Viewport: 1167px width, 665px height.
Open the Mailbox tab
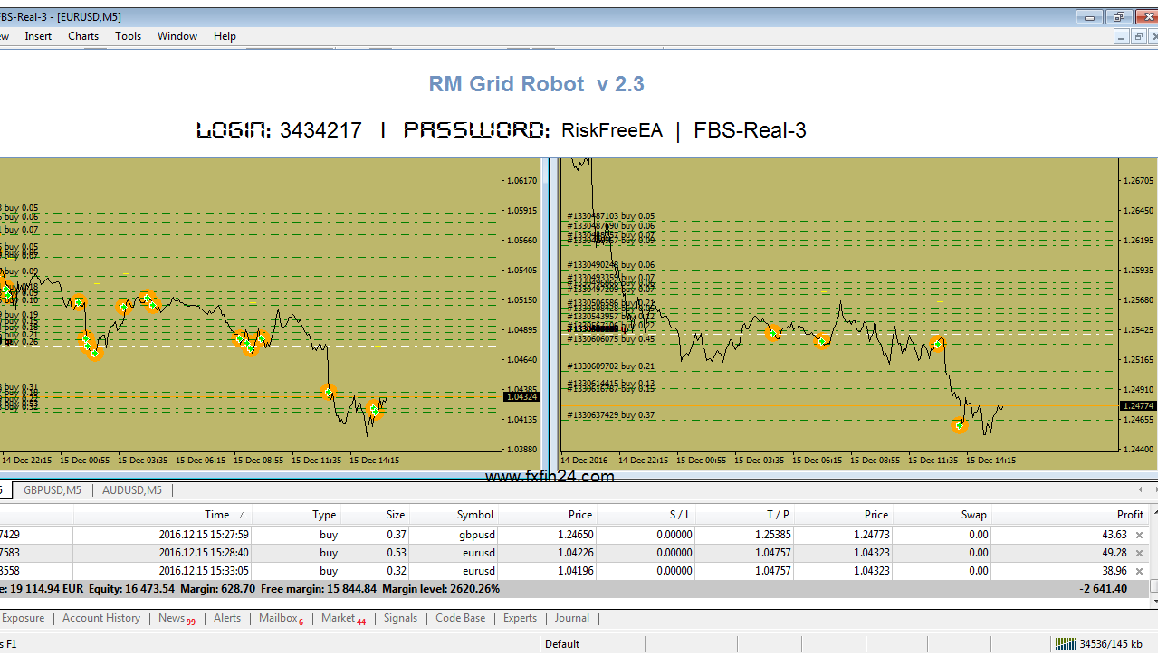(281, 619)
